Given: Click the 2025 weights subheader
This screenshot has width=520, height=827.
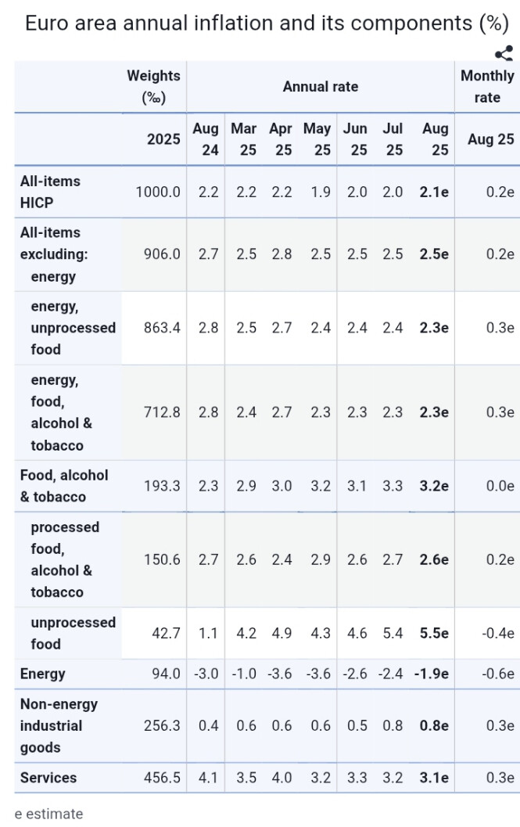Looking at the screenshot, I should 163,139.
